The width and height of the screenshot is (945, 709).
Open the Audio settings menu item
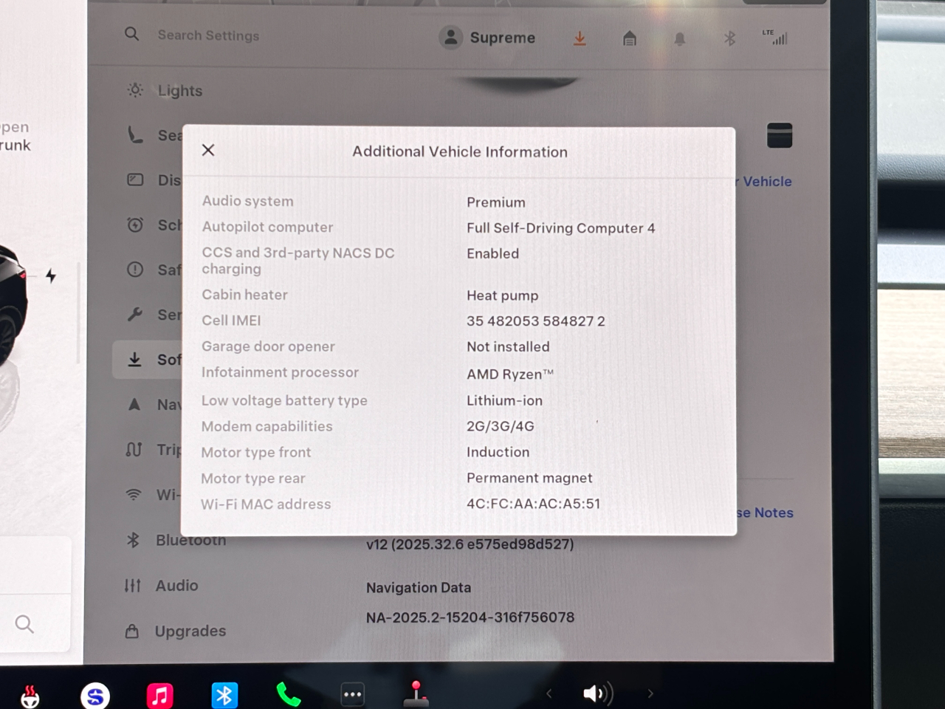(176, 586)
